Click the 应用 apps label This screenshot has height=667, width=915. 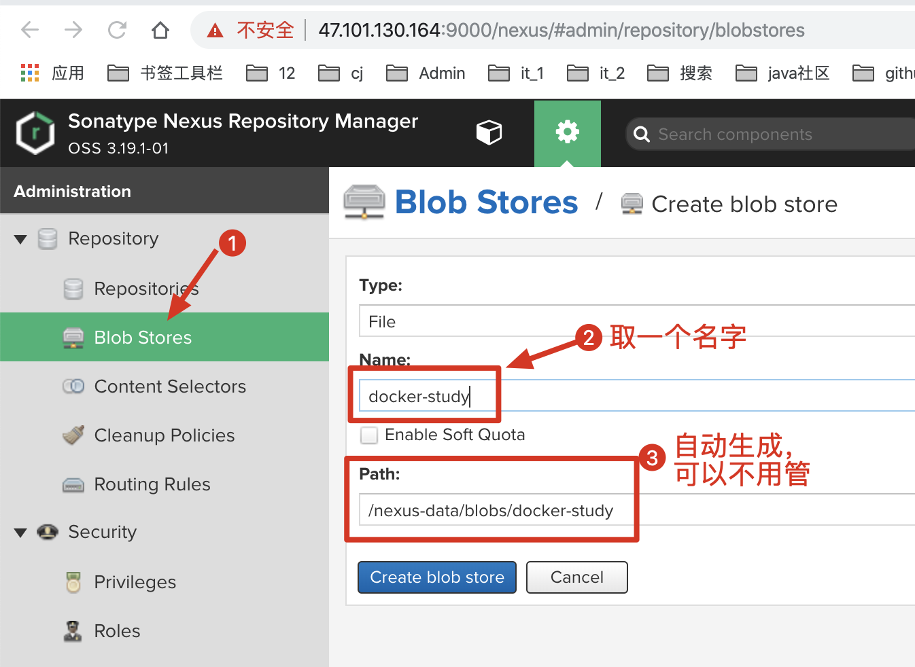pos(68,73)
